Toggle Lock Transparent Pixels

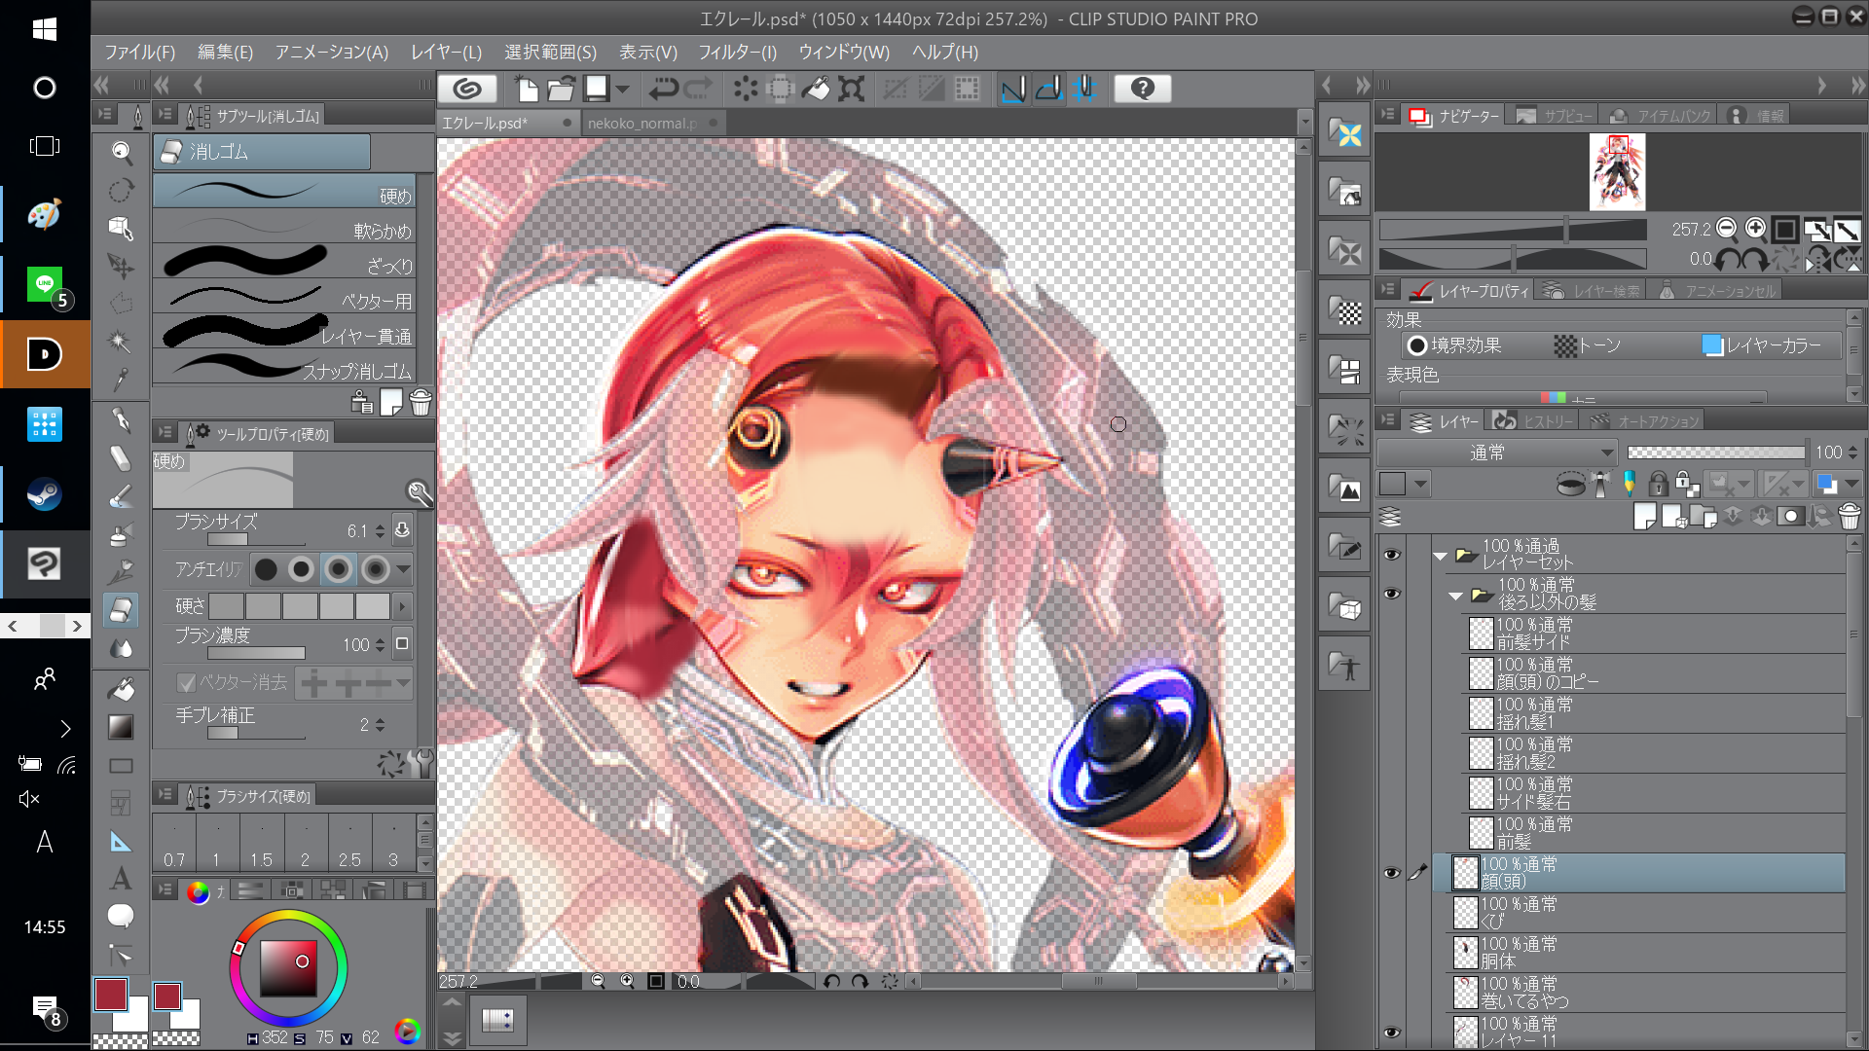[1687, 484]
